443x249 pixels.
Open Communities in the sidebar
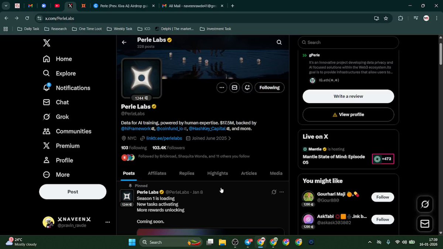pyautogui.click(x=67, y=131)
